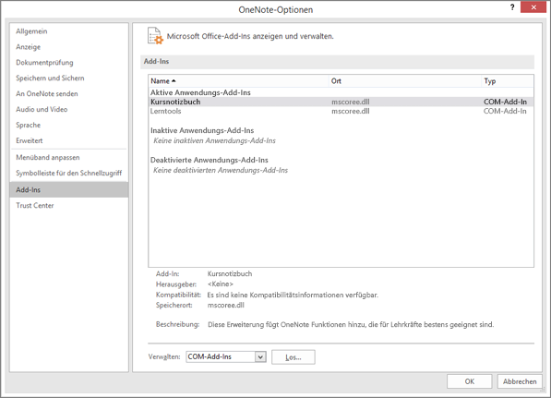
Task: Click the Herausgeber <Keine> value
Action: tap(221, 284)
